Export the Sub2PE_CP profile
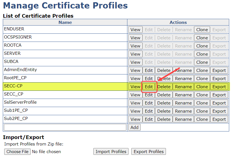Screen dimensions: 232x159 (219, 119)
